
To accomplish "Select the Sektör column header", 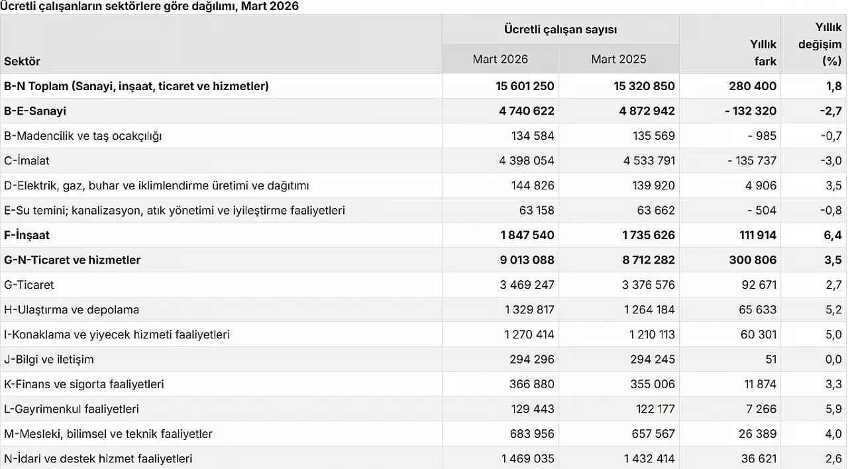I will coord(23,62).
